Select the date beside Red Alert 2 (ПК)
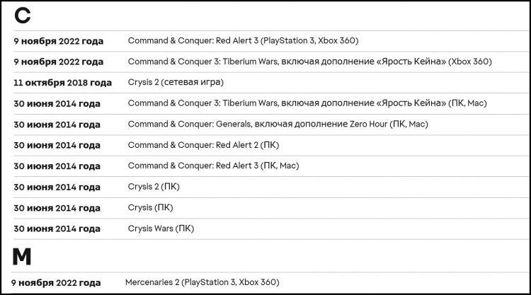 pos(57,146)
